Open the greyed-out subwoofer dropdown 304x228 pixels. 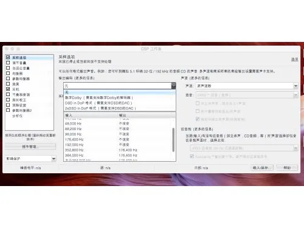[244, 148]
